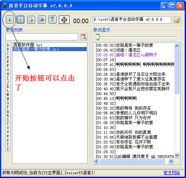
Task: Click the vertical scrollbar thumb in lyrics
Action: [177, 71]
